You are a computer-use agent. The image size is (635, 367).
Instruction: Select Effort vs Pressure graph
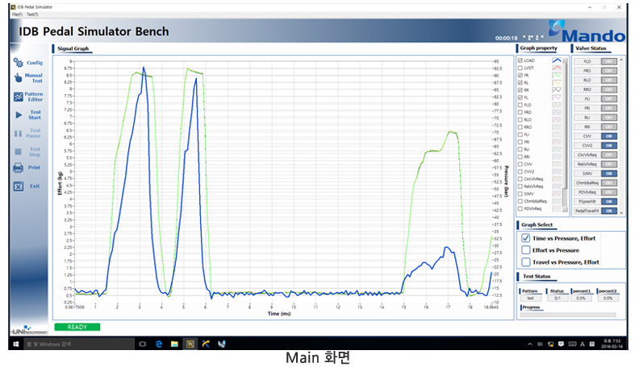point(525,250)
